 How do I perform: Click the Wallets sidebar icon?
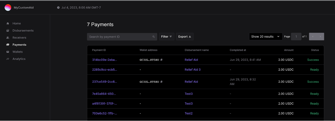(x=8, y=52)
